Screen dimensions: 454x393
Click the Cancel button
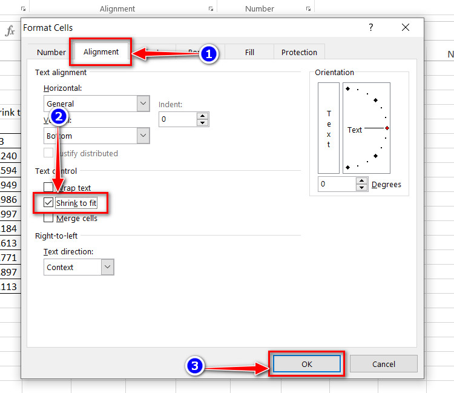tap(384, 364)
